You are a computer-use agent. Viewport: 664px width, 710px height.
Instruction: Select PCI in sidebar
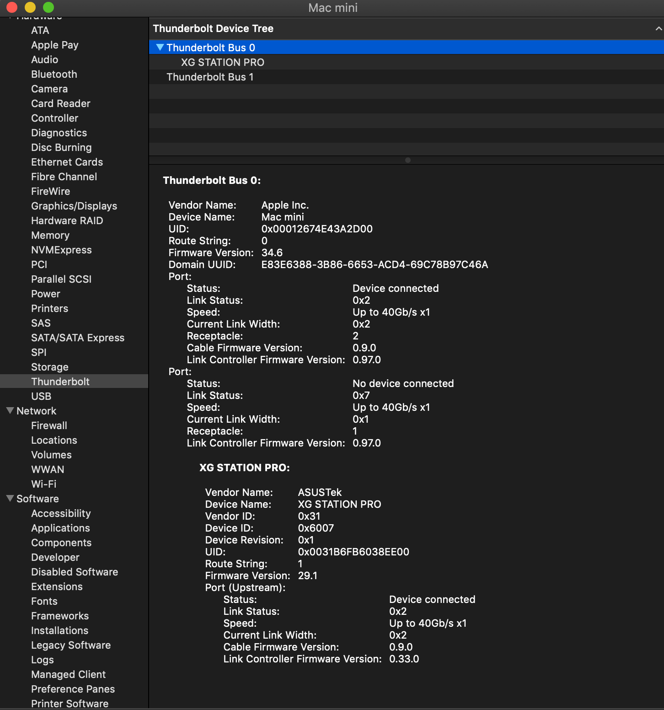[39, 264]
